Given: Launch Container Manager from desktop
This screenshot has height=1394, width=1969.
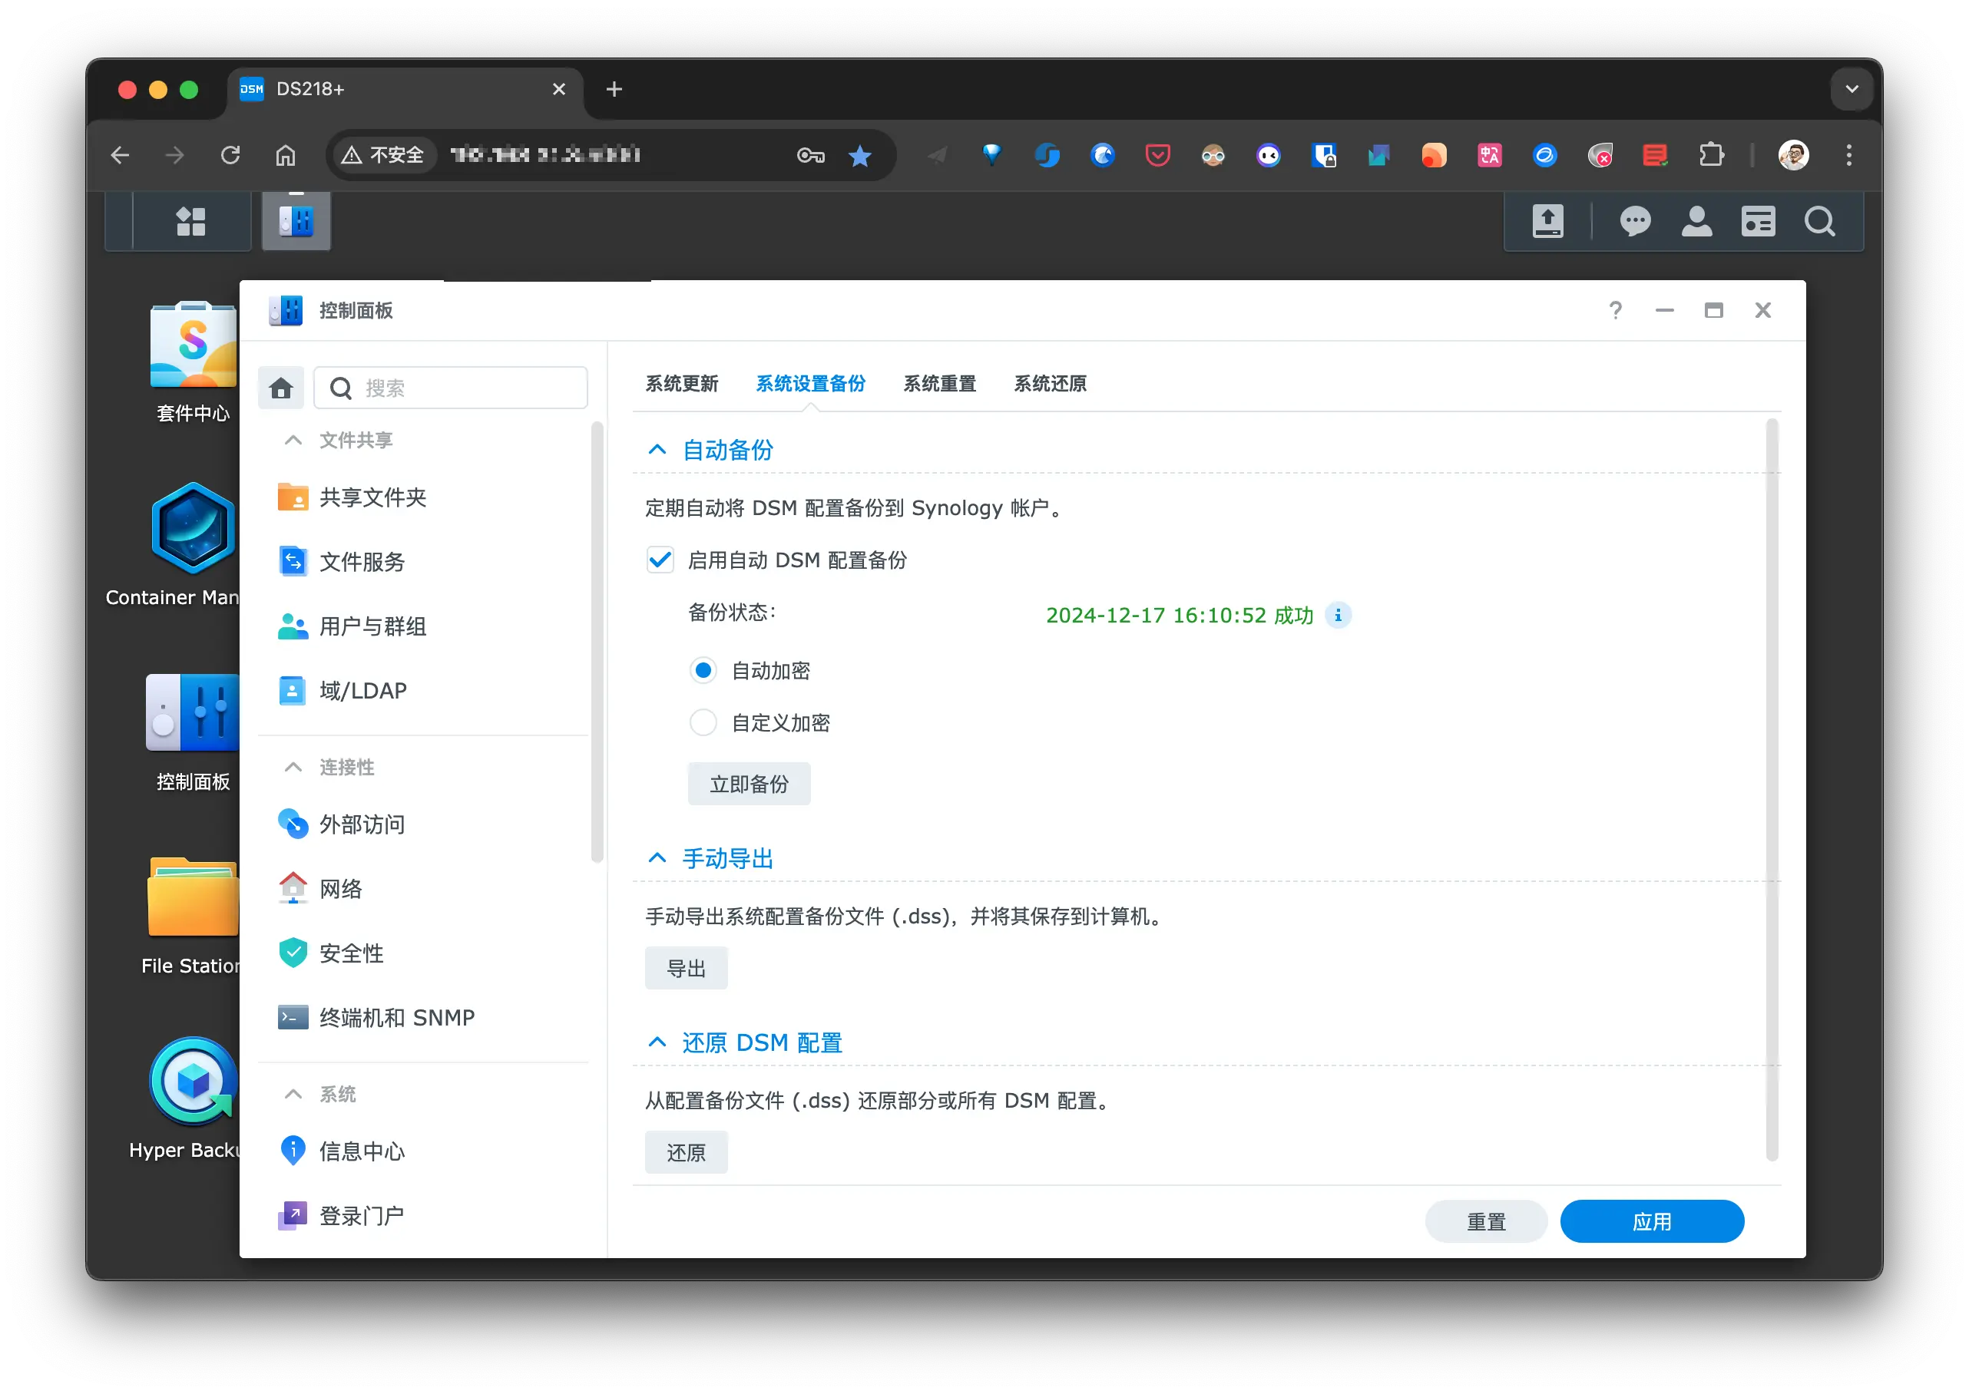Looking at the screenshot, I should (x=194, y=529).
